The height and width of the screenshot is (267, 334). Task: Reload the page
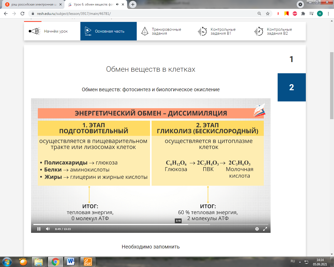pyautogui.click(x=22, y=14)
